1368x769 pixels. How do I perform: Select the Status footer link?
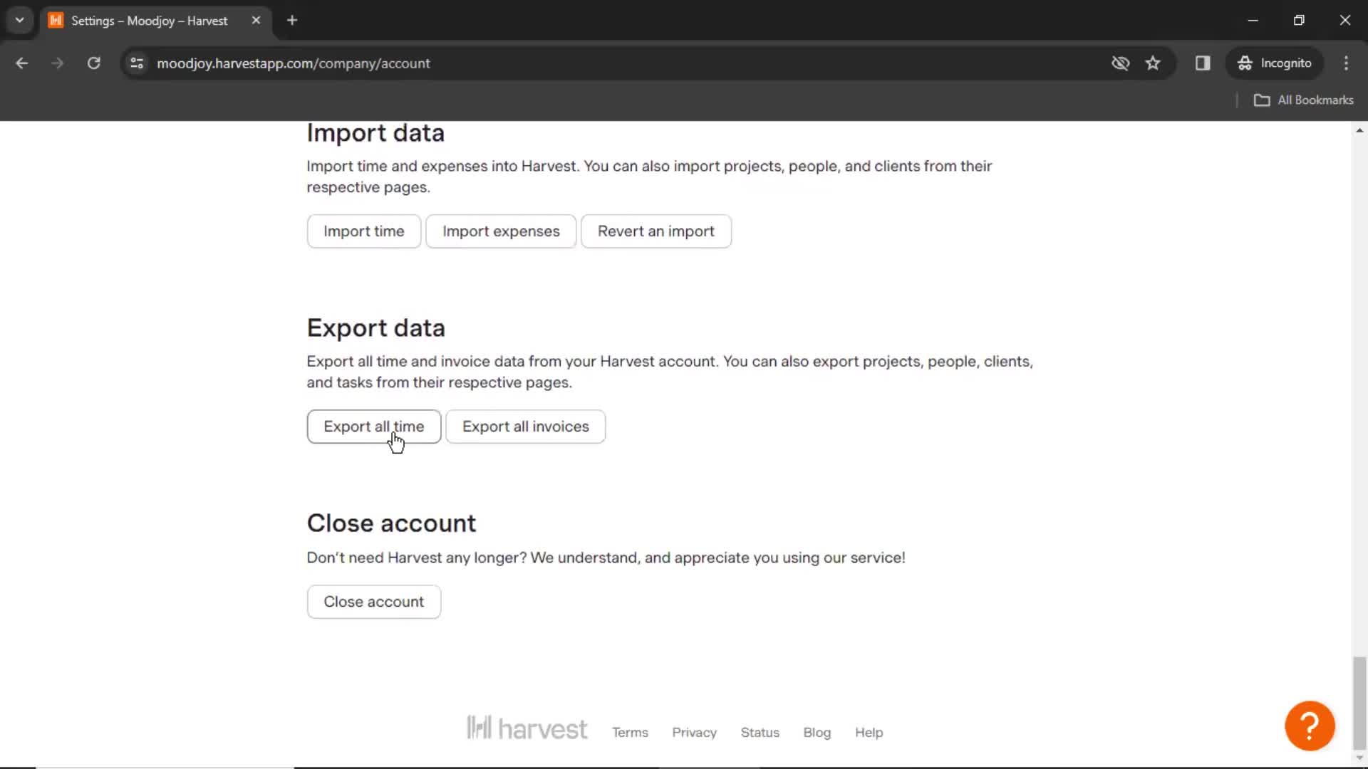tap(760, 733)
